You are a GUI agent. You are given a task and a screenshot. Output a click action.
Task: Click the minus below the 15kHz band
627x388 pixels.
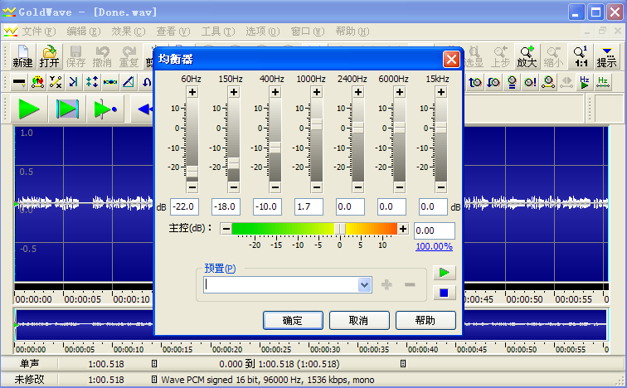click(441, 187)
